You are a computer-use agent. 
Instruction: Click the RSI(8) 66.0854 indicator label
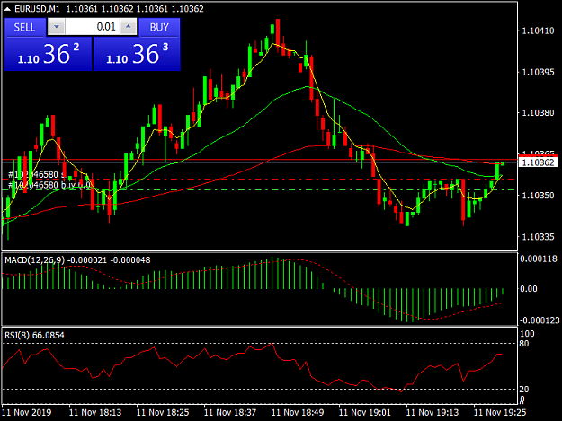click(x=34, y=336)
